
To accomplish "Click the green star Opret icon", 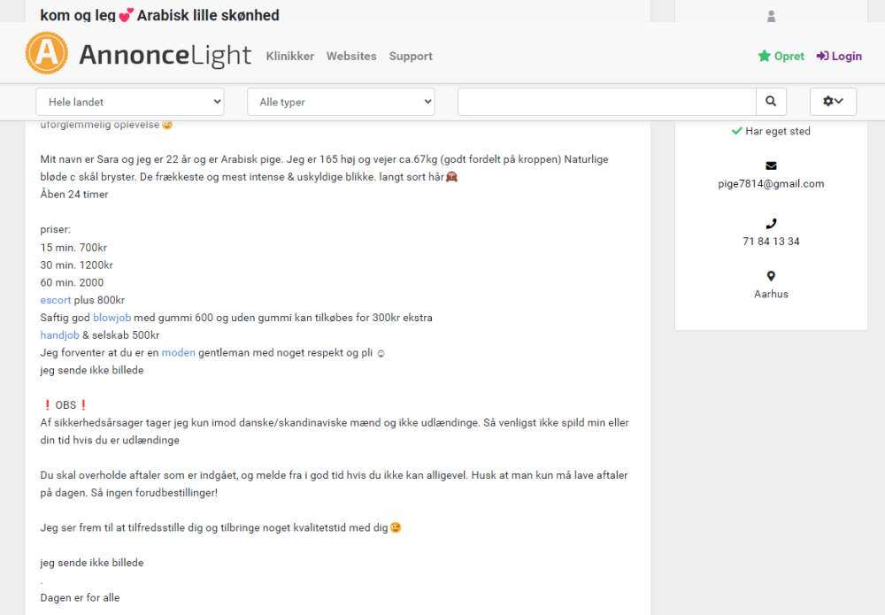I will [764, 56].
